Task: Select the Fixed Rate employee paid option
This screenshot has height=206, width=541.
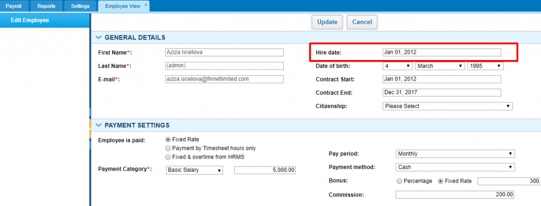Action: tap(168, 139)
